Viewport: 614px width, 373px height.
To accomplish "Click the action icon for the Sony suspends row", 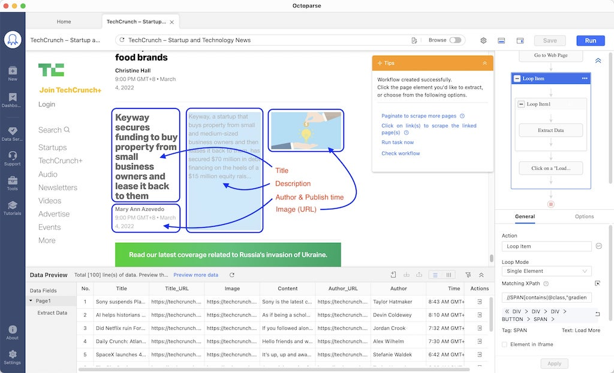I will (x=480, y=302).
